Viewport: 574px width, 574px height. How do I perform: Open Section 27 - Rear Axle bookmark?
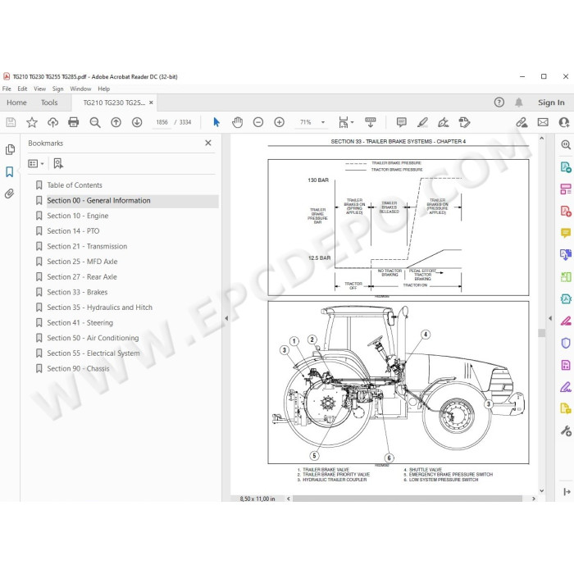[82, 277]
